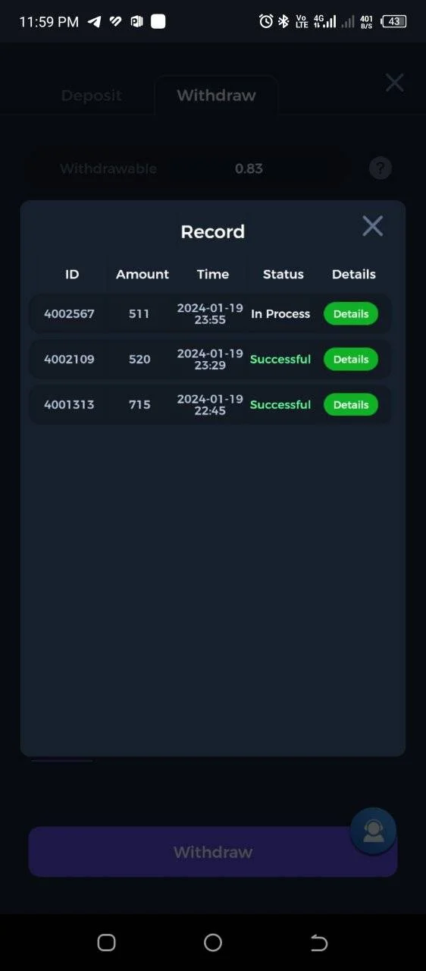Open customer support headset icon
This screenshot has width=426, height=971.
tap(373, 831)
